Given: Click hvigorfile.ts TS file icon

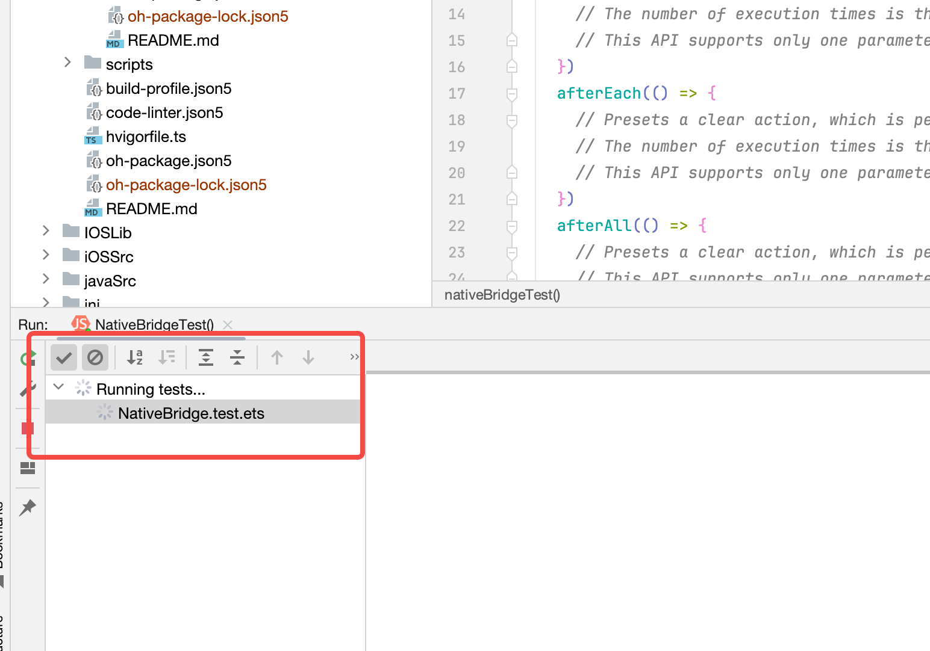Looking at the screenshot, I should click(x=93, y=136).
